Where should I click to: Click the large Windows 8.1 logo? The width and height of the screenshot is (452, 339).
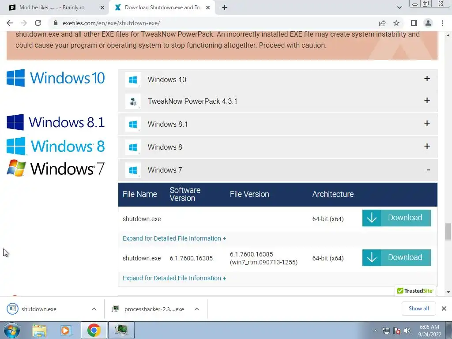56,122
